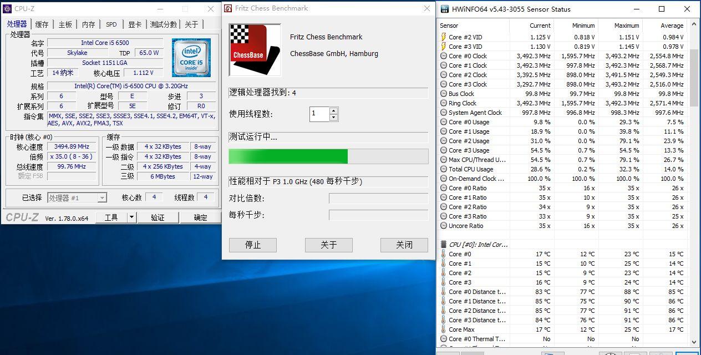Click the ChessBase logo in Fritz Chess Benchmark

[x=255, y=49]
